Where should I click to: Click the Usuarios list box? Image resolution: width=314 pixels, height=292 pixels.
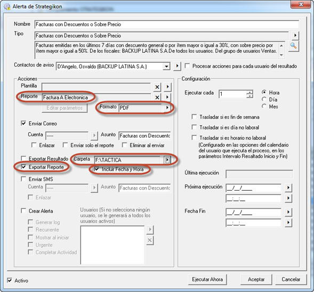pyautogui.click(x=112, y=245)
